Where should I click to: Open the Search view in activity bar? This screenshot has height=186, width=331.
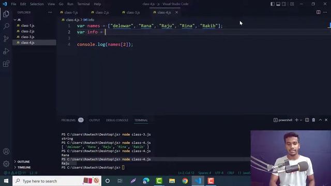6,26
